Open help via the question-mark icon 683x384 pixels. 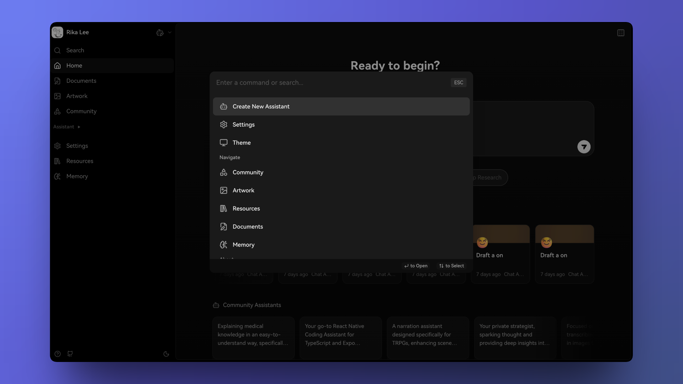point(57,354)
